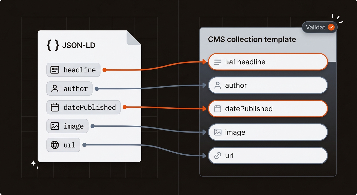Click the news card icon in headline chip
Viewport: 357px width, 195px height.
(x=55, y=70)
